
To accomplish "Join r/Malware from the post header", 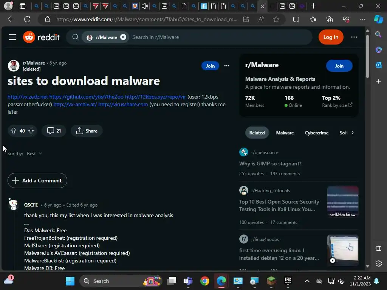I will (210, 66).
